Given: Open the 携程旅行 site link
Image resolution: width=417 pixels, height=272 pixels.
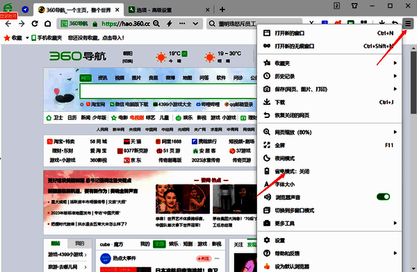Looking at the screenshot, I should coord(204,142).
